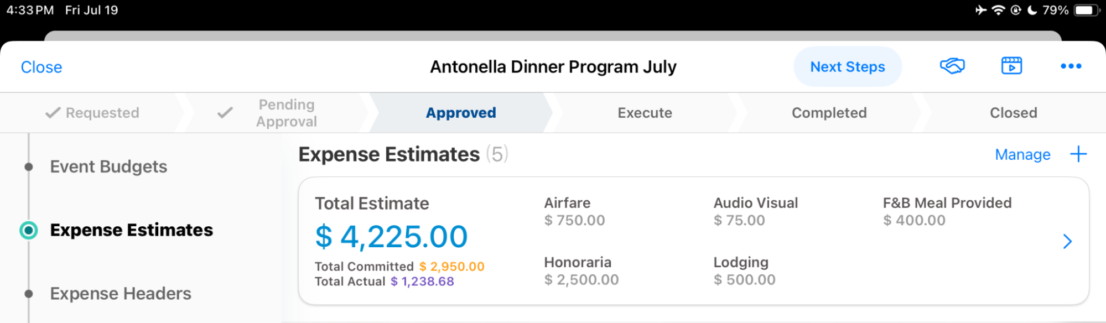The image size is (1106, 323).
Task: Select the Expense Headers sidebar item
Action: pyautogui.click(x=121, y=293)
